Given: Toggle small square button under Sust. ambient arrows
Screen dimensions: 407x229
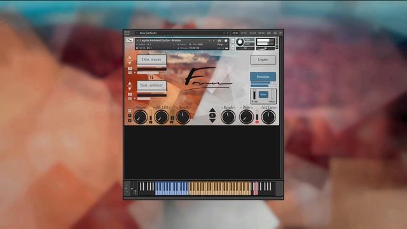Looking at the screenshot, I should [130, 94].
